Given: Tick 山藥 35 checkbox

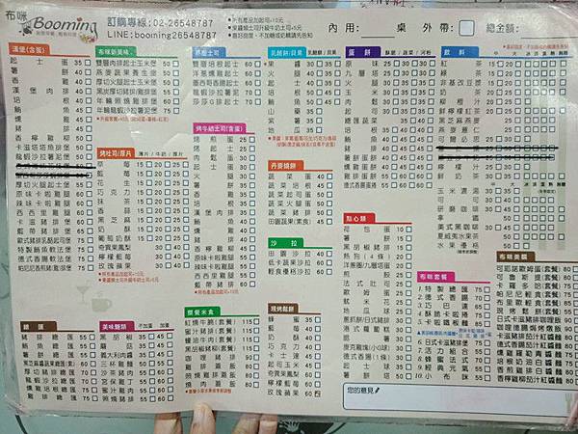Looking at the screenshot, I should point(319,111).
